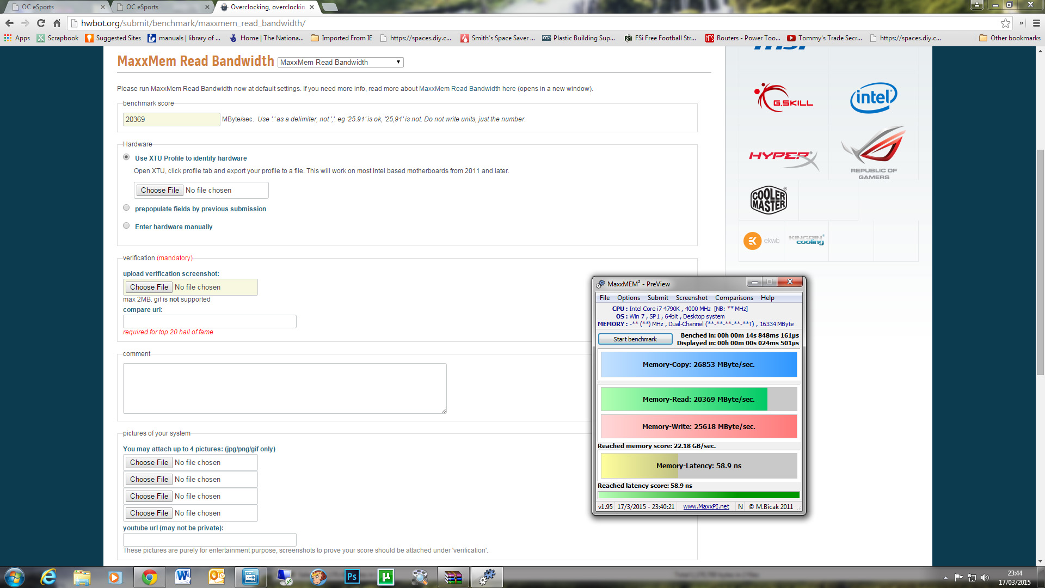
Task: Open Photoshop from taskbar
Action: [352, 577]
